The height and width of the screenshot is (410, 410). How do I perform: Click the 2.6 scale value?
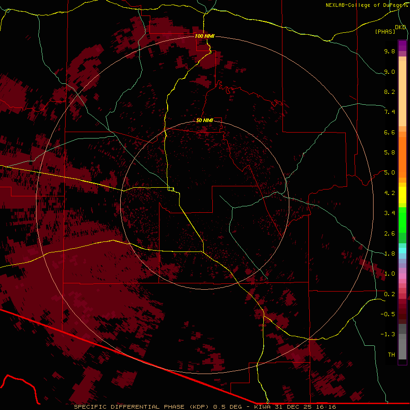click(x=389, y=234)
